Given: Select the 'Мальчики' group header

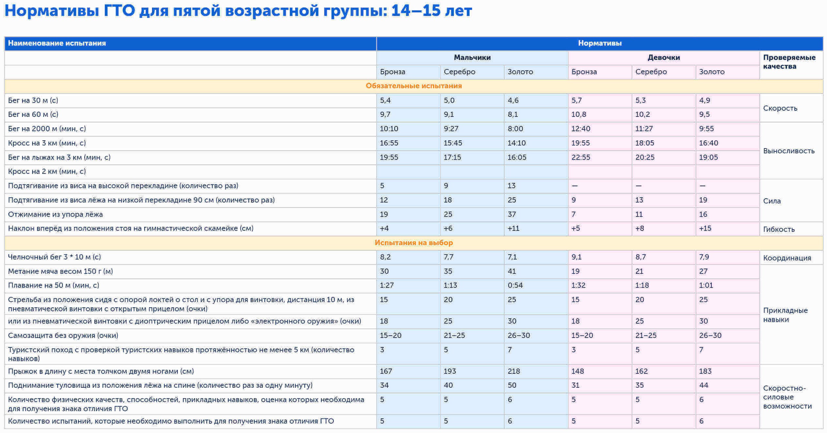Looking at the screenshot, I should click(x=472, y=58).
